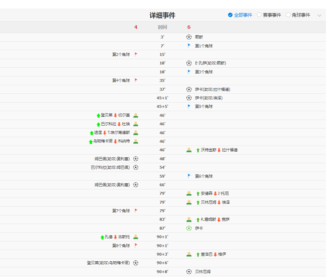Image resolution: width=327 pixels, height=277 pixels.
Task: Click the goal icon at 37' 萨卡
Action: [189, 89]
